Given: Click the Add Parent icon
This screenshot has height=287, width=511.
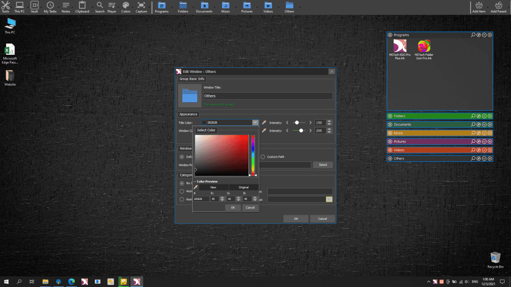Looking at the screenshot, I should click(x=498, y=6).
